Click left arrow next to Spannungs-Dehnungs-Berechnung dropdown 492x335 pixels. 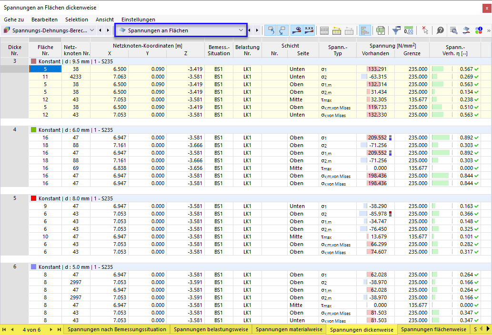100,30
